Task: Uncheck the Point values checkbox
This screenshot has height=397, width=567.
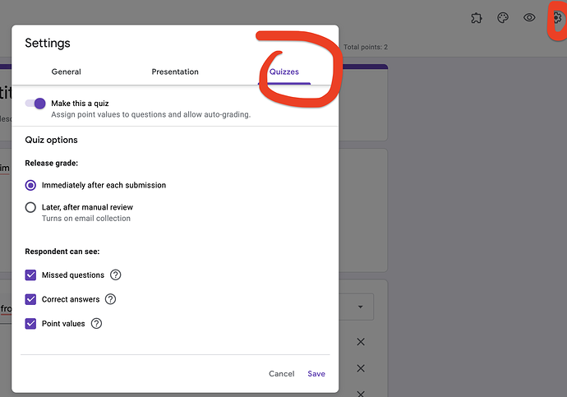Action: coord(31,324)
